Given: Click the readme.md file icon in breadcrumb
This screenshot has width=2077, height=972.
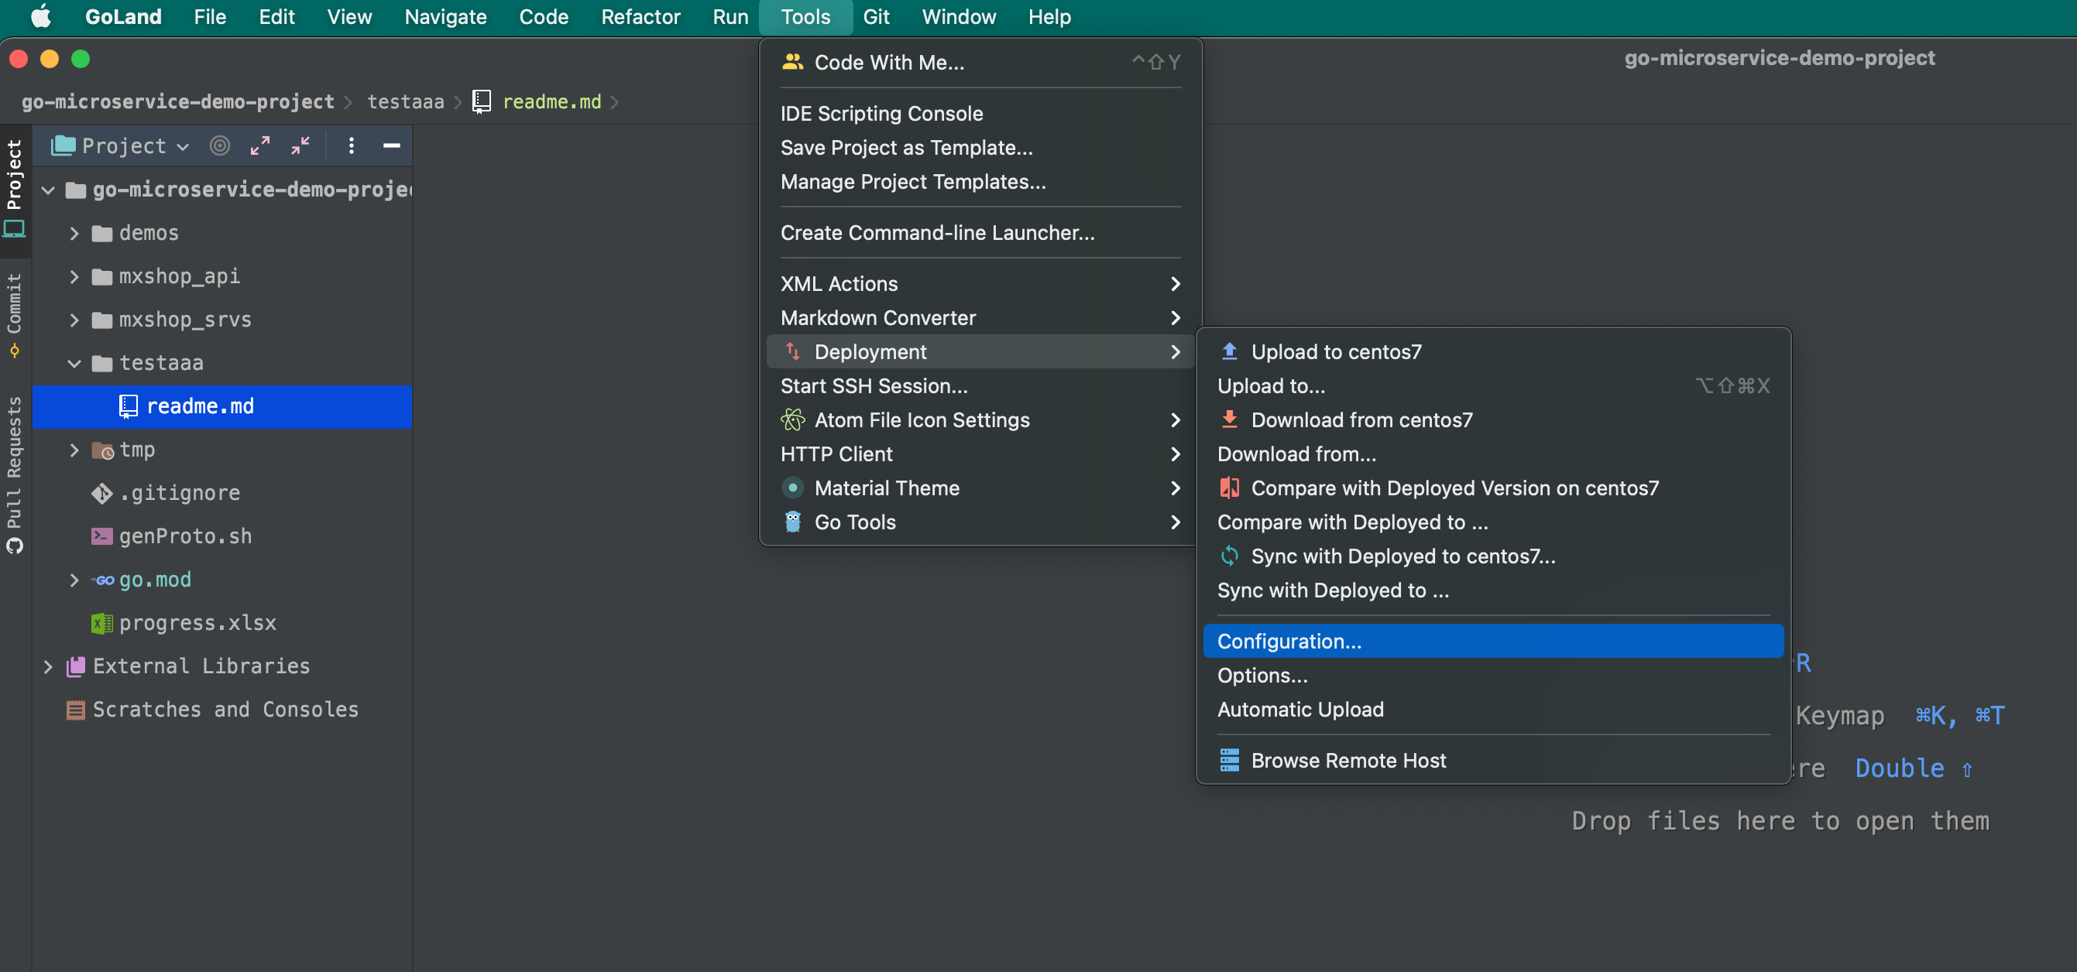Looking at the screenshot, I should coord(482,101).
